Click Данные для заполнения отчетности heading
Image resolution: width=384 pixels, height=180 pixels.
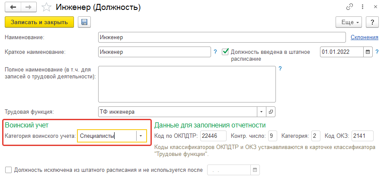[210, 125]
